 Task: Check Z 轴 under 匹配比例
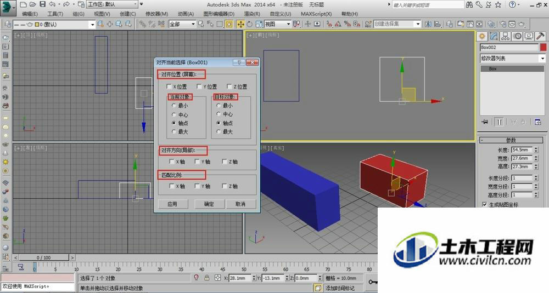click(225, 186)
